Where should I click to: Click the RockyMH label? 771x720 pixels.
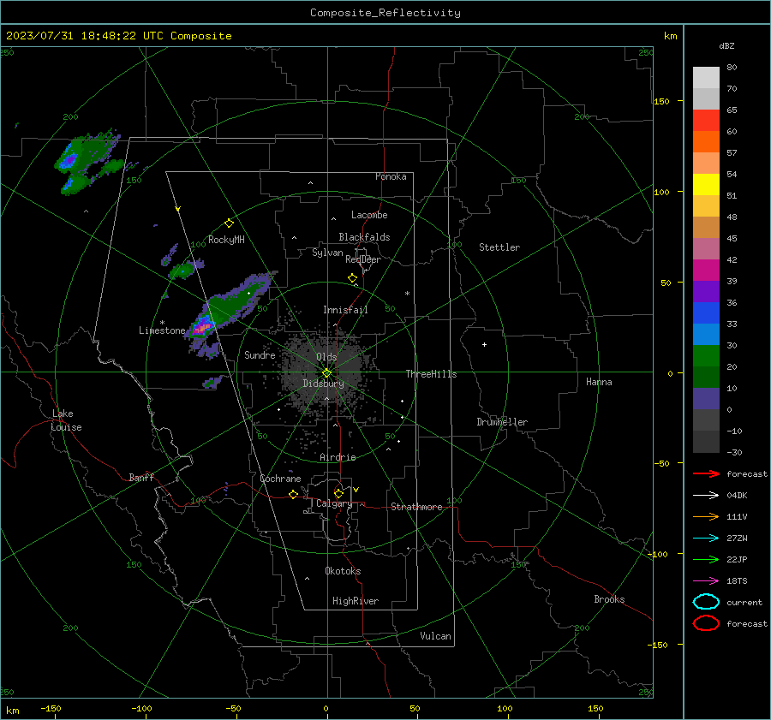tap(226, 240)
